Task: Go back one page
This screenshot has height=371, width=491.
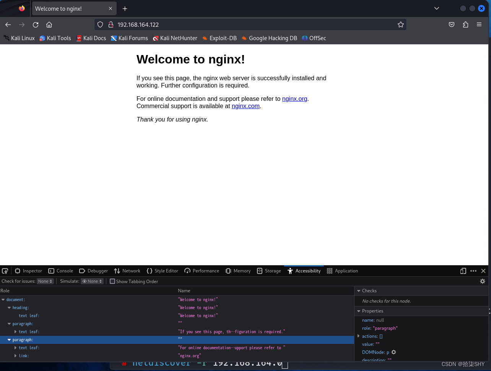Action: coord(8,24)
